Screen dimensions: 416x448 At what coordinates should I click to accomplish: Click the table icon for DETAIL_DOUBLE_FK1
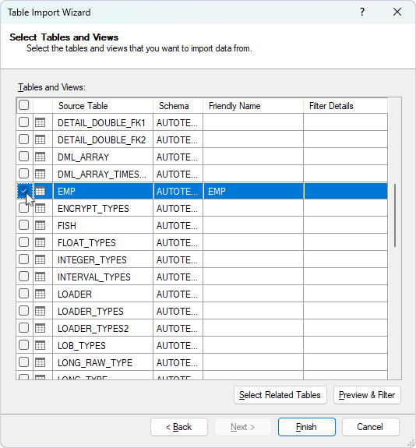coord(40,122)
